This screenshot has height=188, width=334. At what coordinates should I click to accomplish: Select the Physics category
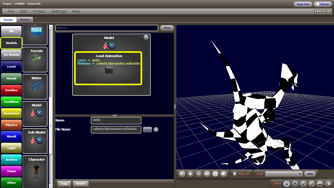11,125
